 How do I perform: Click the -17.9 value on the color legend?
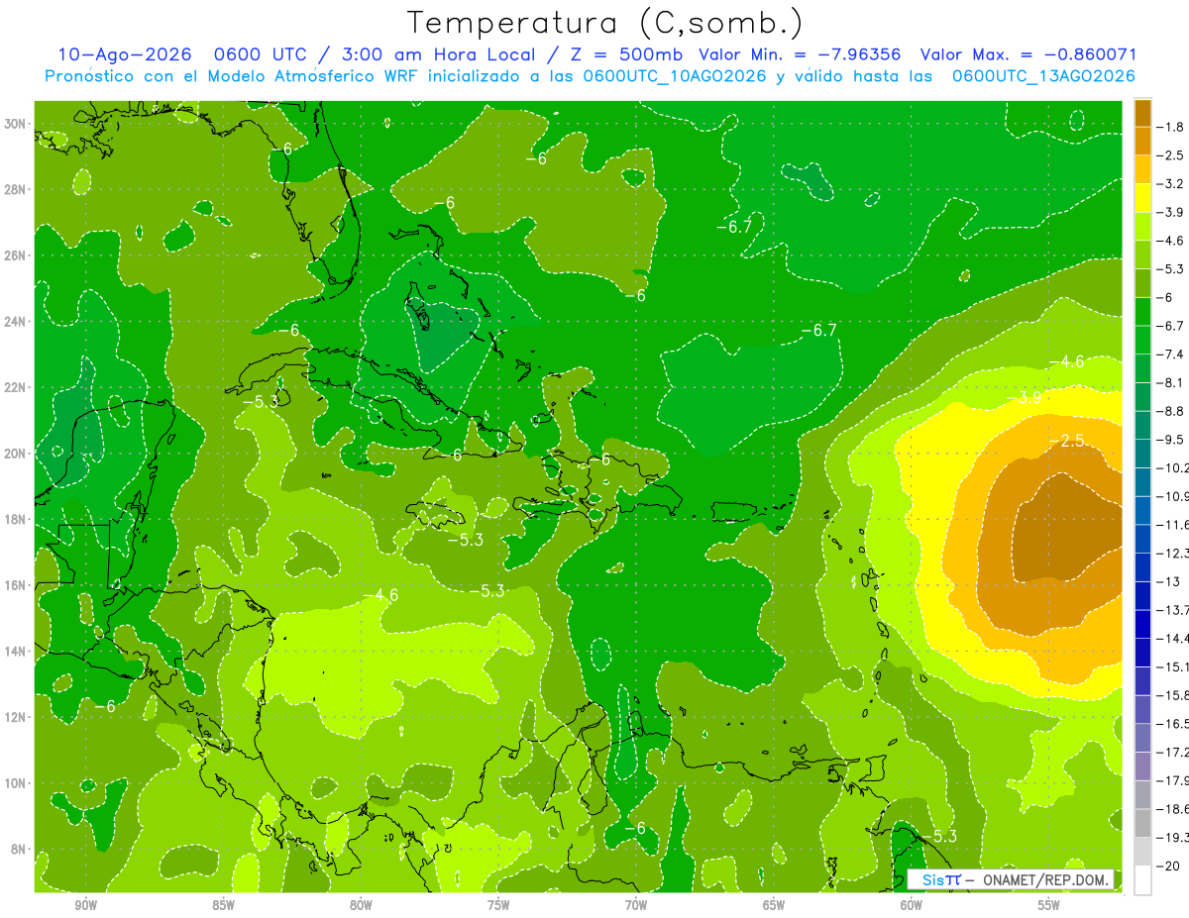(1174, 780)
